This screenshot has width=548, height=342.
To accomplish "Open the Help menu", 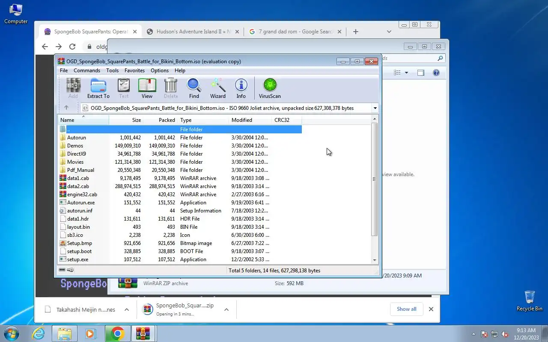I will pyautogui.click(x=180, y=71).
